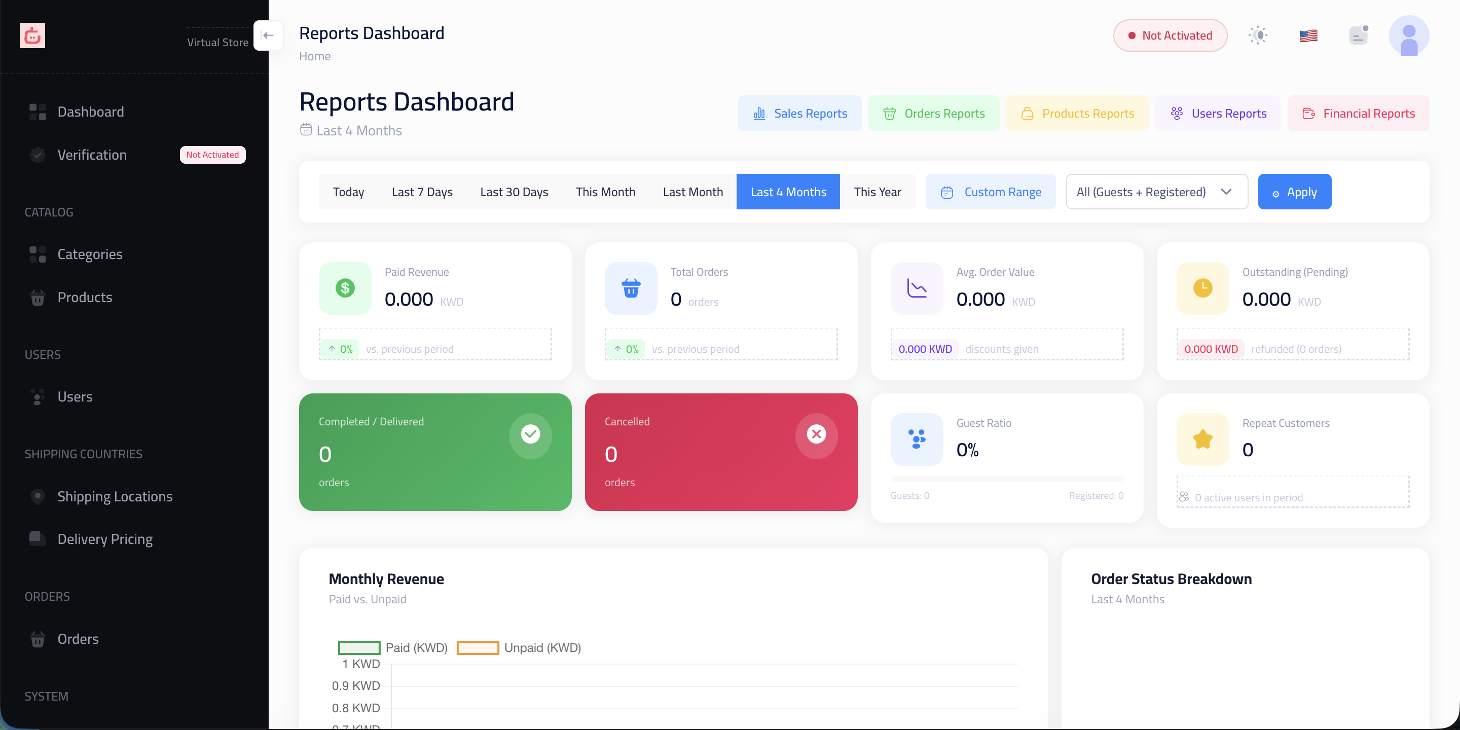
Task: Click the Repeat Customers star icon
Action: 1202,439
